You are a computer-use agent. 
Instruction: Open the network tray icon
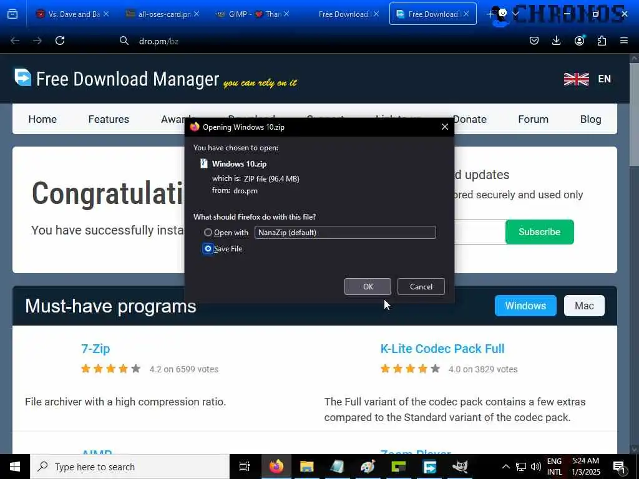pyautogui.click(x=521, y=467)
